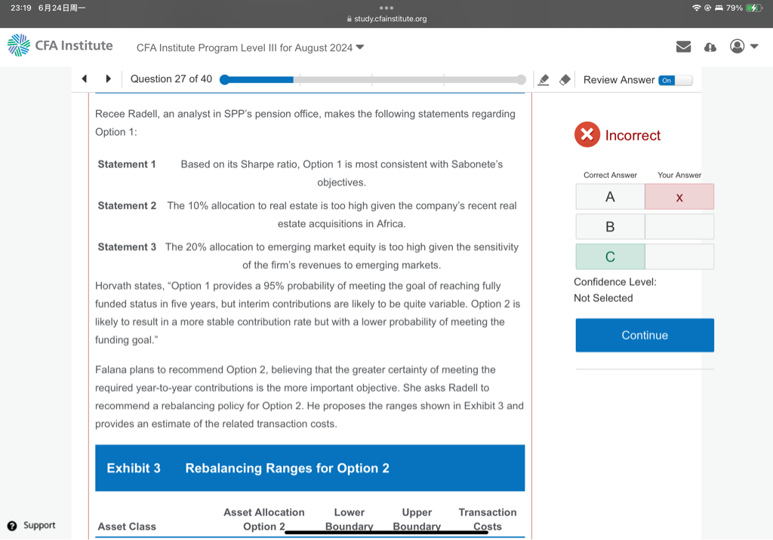Select answer option A
The width and height of the screenshot is (773, 540).
(610, 197)
